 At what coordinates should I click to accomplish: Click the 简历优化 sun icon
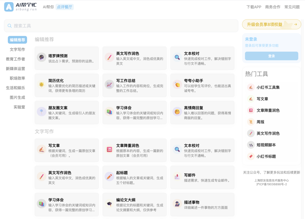tap(42, 85)
